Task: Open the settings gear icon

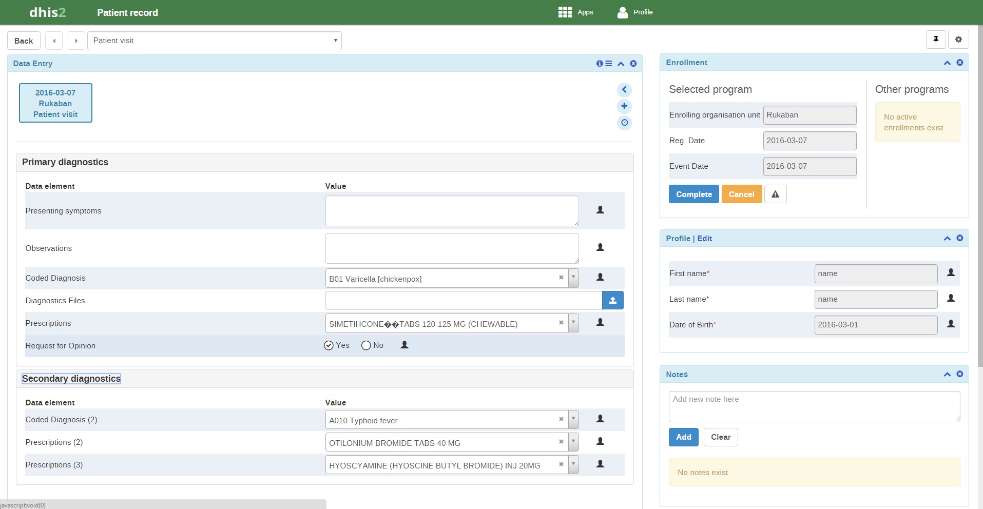Action: (958, 40)
